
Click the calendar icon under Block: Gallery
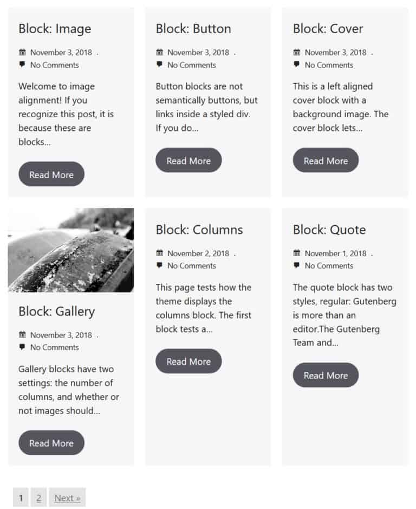pyautogui.click(x=22, y=335)
